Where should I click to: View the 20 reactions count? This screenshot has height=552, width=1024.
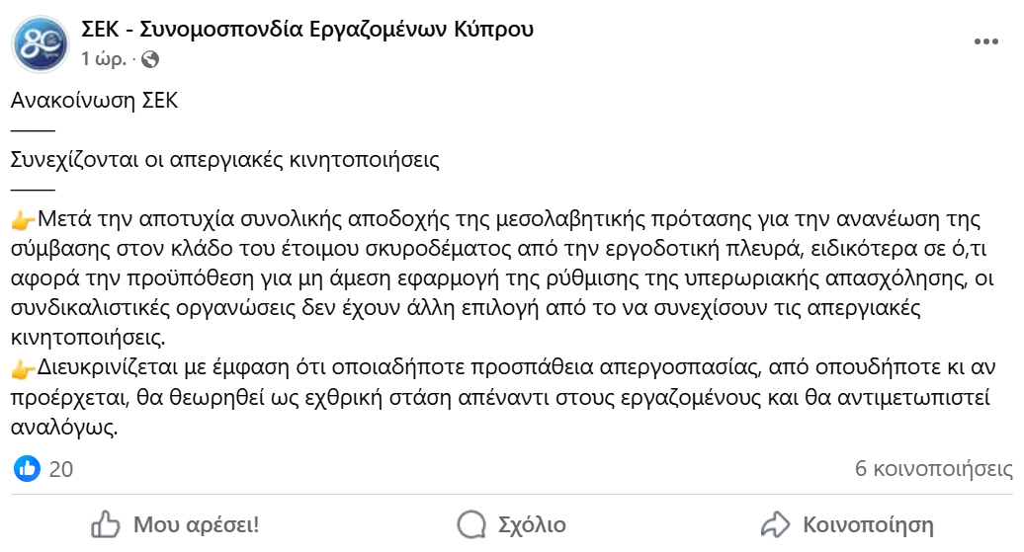point(61,469)
